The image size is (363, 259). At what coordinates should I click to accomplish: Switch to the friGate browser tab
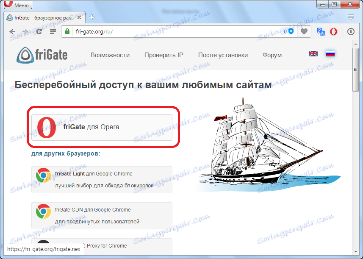(44, 18)
